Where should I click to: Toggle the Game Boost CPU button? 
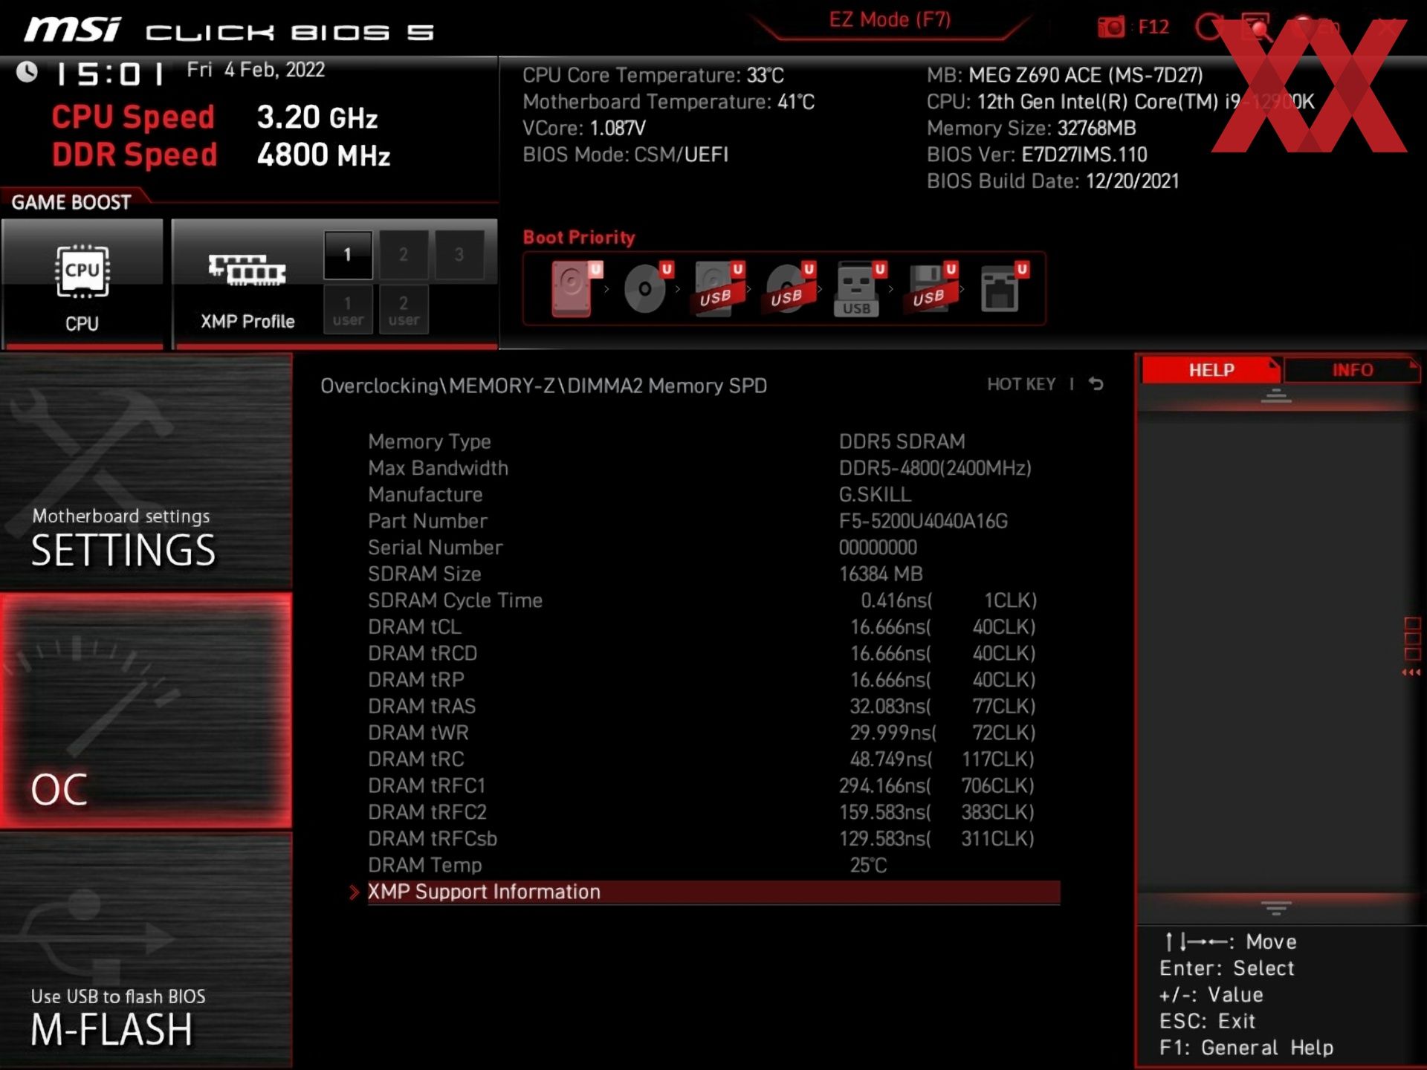click(x=82, y=282)
